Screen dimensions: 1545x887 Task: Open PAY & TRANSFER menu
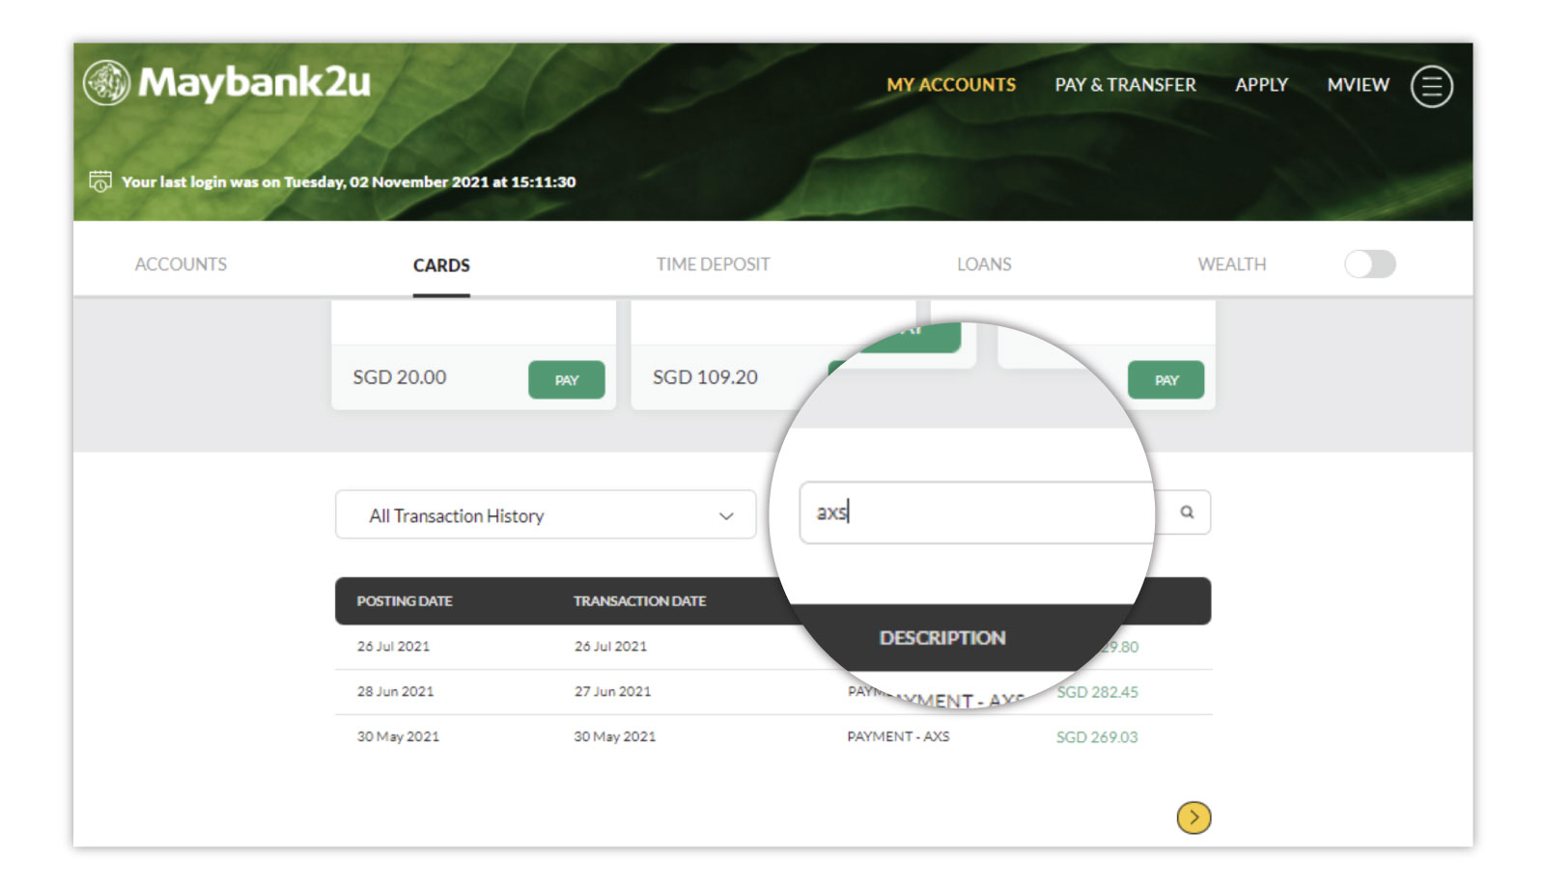pos(1125,85)
